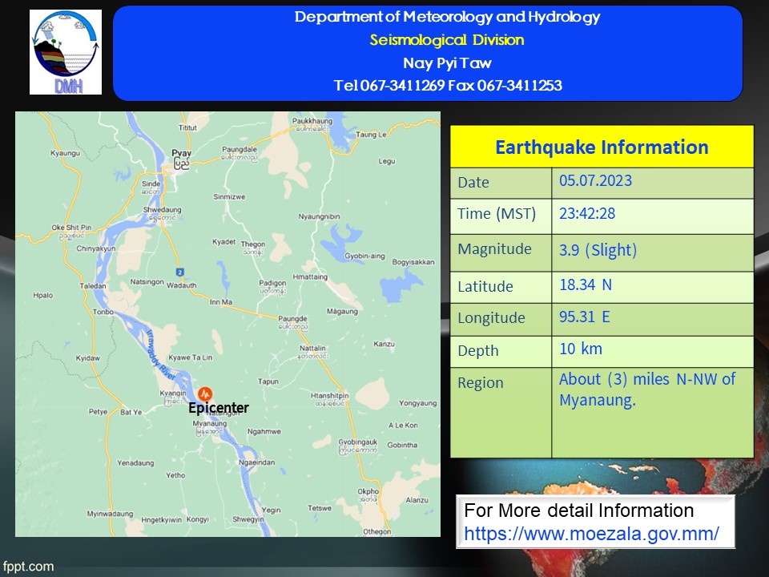
Task: Select the magnitude value 3.9 (Slight)
Action: pyautogui.click(x=598, y=250)
